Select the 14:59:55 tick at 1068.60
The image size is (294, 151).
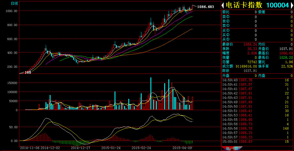257,120
